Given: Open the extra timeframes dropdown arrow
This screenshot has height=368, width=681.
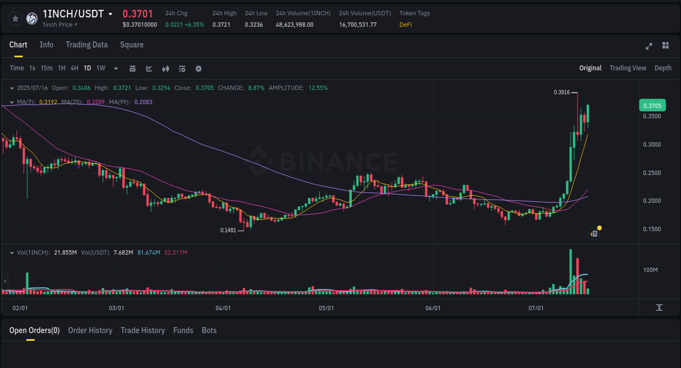Looking at the screenshot, I should pyautogui.click(x=115, y=68).
